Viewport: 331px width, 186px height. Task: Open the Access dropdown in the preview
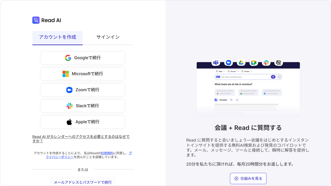point(247,71)
